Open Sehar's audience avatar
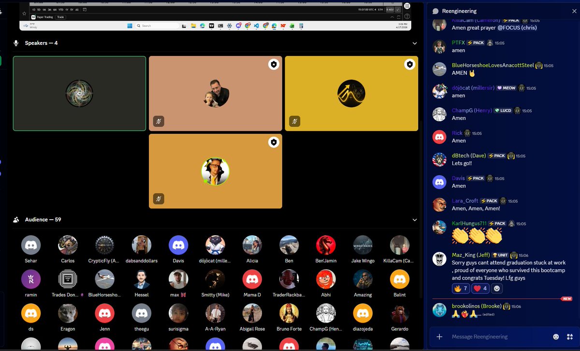This screenshot has height=351, width=580. [31, 245]
